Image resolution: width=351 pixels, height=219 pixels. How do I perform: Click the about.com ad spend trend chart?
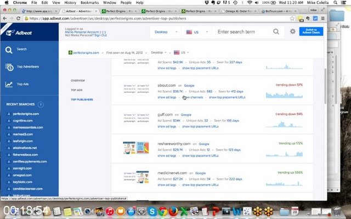pyautogui.click(x=284, y=95)
